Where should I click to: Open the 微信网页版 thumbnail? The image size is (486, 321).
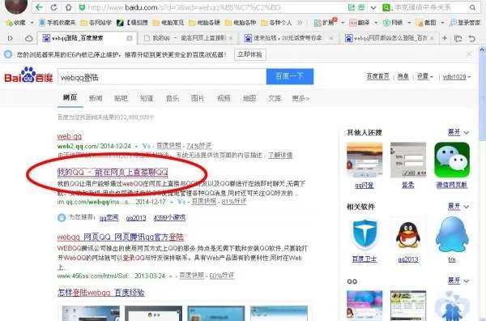coord(452,160)
